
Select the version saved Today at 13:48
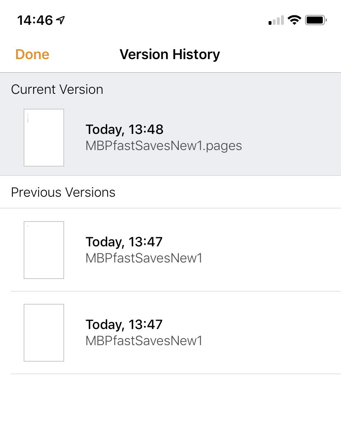coord(166,137)
